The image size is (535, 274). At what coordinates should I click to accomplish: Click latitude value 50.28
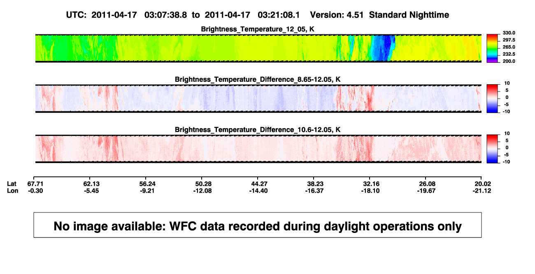203,184
